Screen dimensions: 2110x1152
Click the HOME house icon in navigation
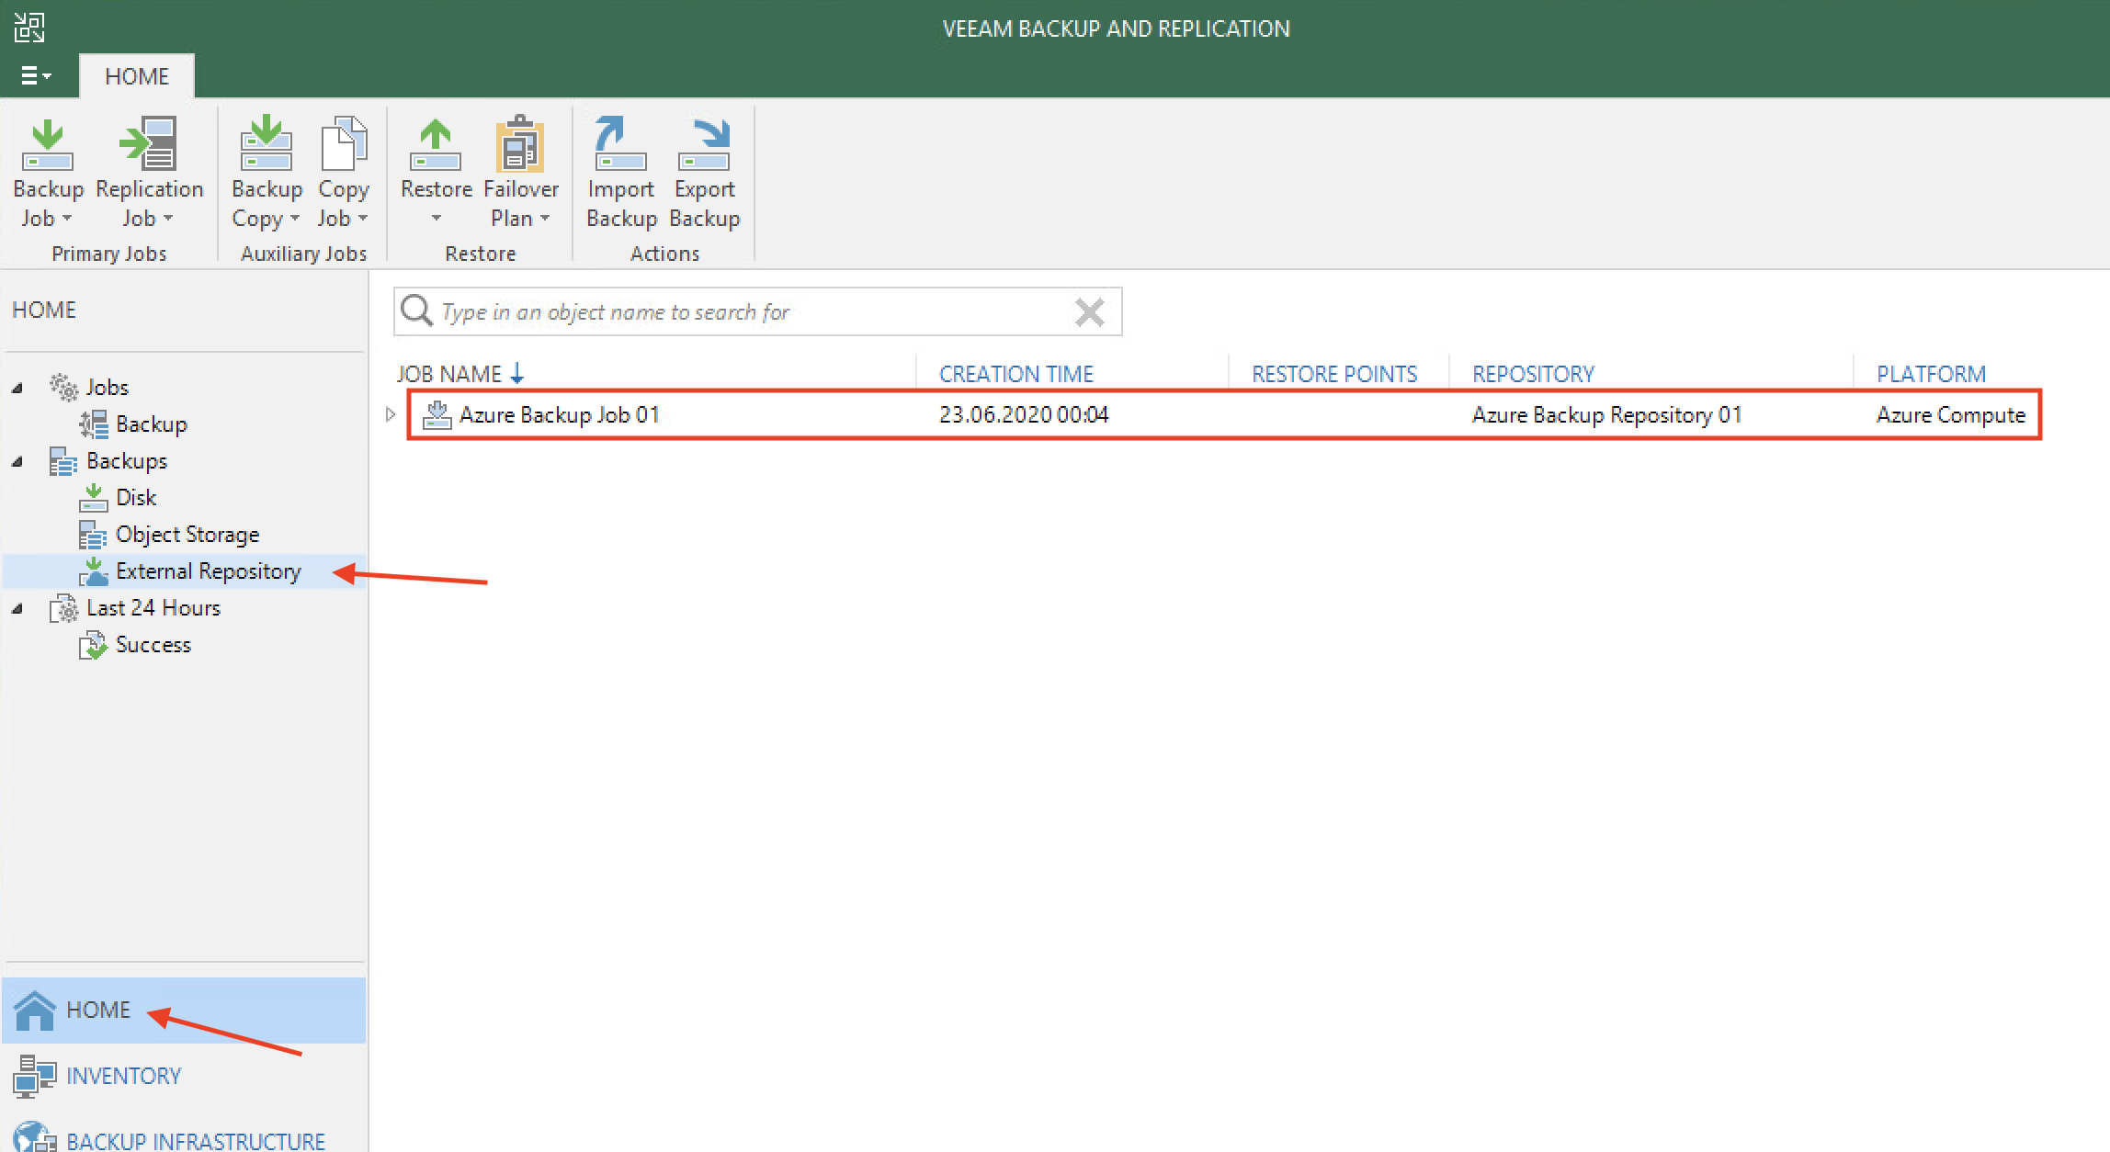pyautogui.click(x=35, y=1010)
